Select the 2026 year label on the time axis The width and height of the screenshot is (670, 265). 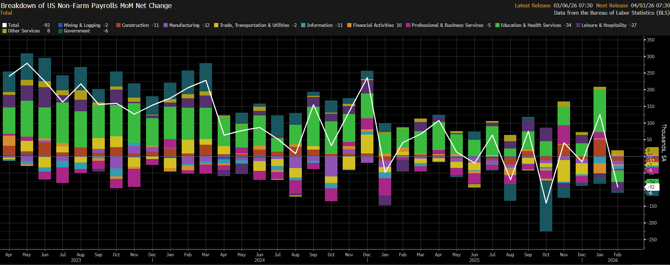612,260
